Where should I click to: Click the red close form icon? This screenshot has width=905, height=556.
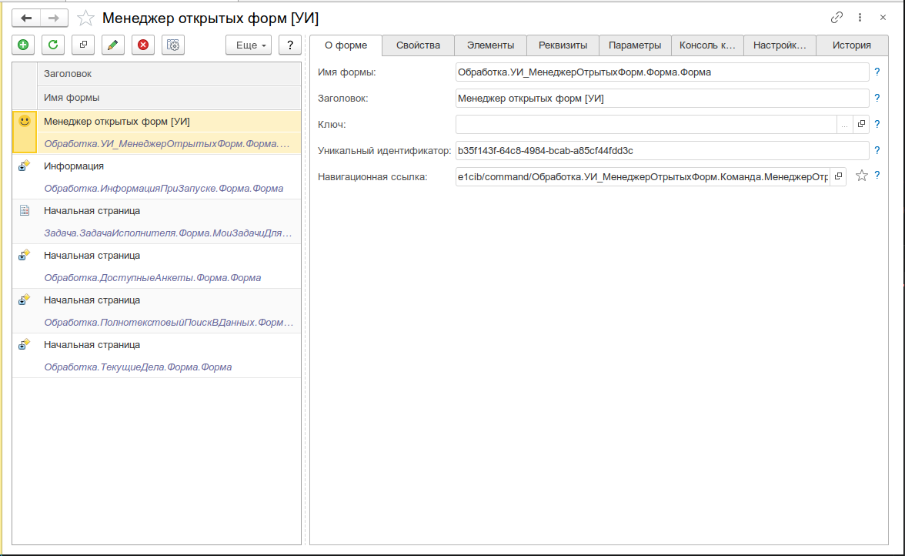143,45
